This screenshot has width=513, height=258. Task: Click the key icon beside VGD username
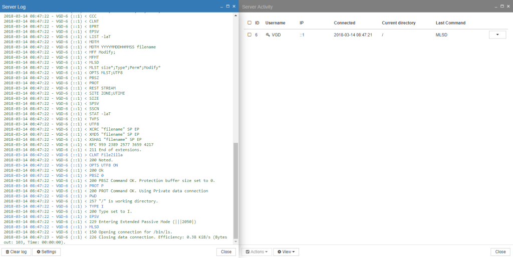click(268, 35)
